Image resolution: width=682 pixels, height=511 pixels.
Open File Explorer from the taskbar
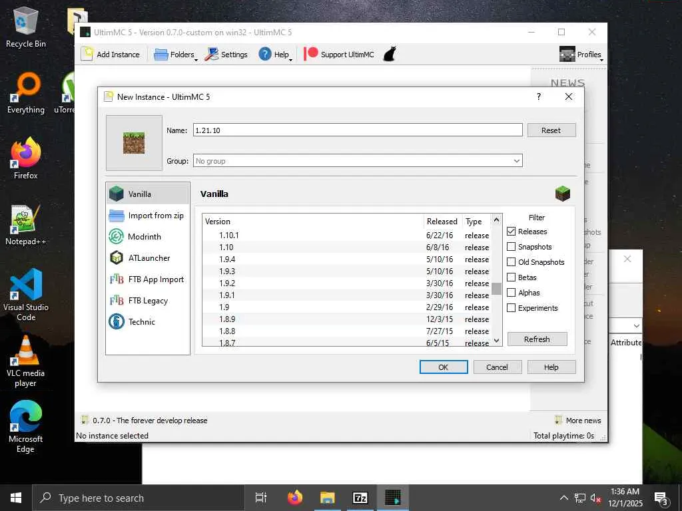point(328,498)
